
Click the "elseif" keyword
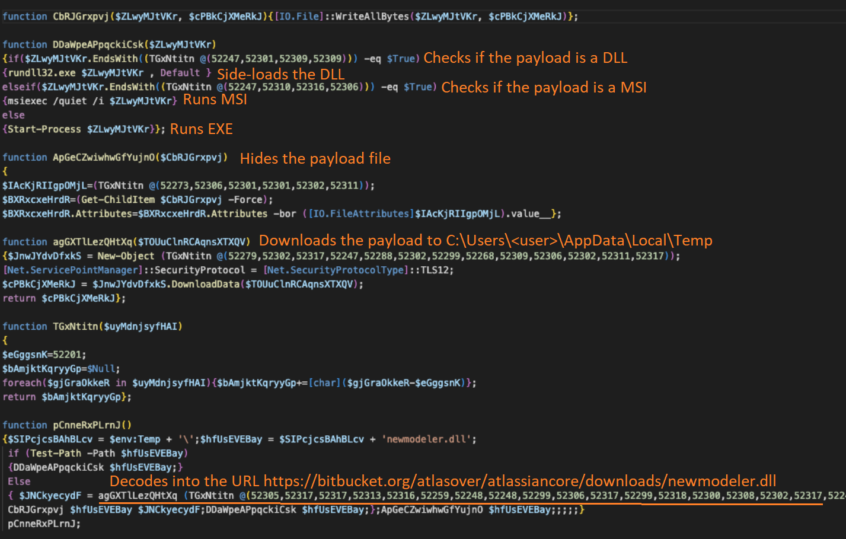click(19, 87)
